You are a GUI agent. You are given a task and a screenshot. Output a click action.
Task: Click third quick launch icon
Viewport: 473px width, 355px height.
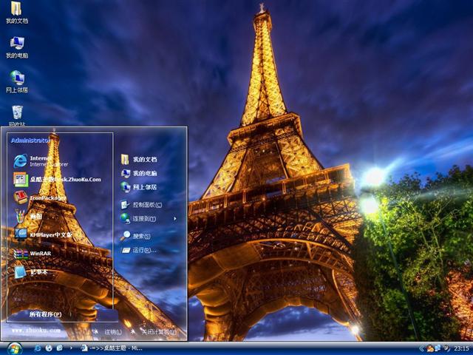pos(60,348)
